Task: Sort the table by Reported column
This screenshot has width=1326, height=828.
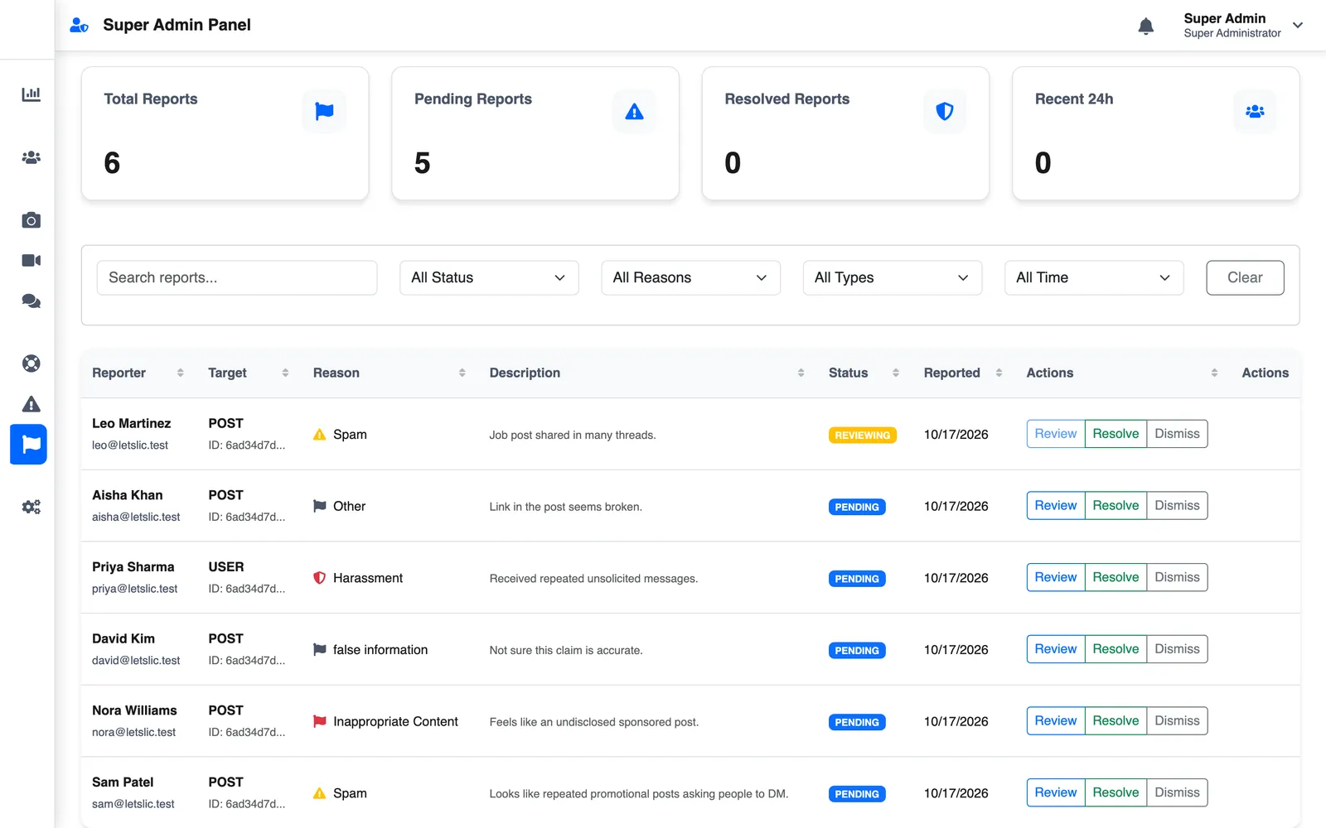Action: (x=999, y=373)
